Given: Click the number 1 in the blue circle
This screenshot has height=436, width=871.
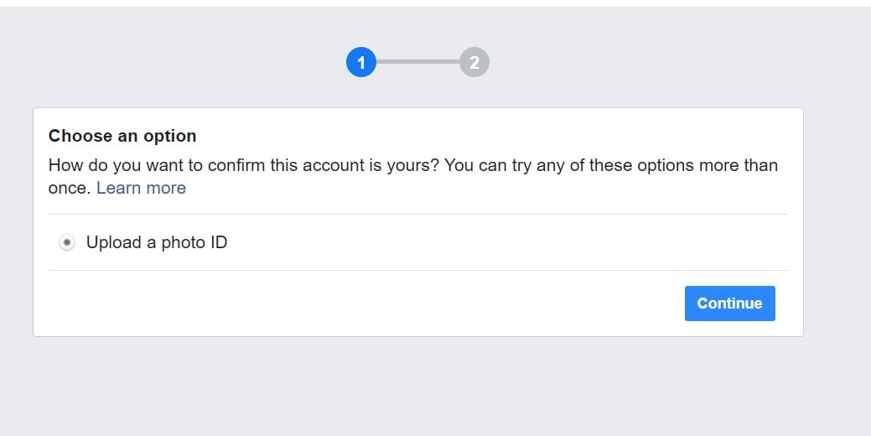Looking at the screenshot, I should click(361, 63).
